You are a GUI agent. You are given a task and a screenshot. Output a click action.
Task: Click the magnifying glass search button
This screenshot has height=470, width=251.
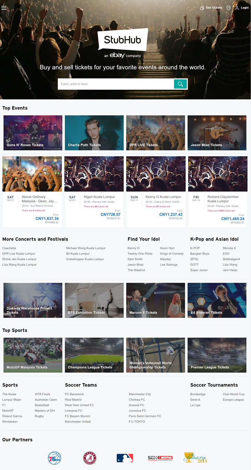[x=180, y=84]
